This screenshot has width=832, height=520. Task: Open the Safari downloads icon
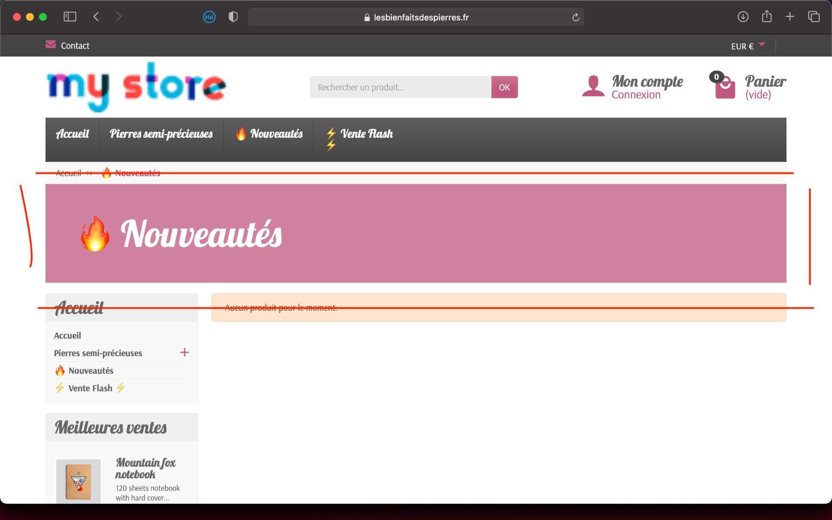click(743, 17)
